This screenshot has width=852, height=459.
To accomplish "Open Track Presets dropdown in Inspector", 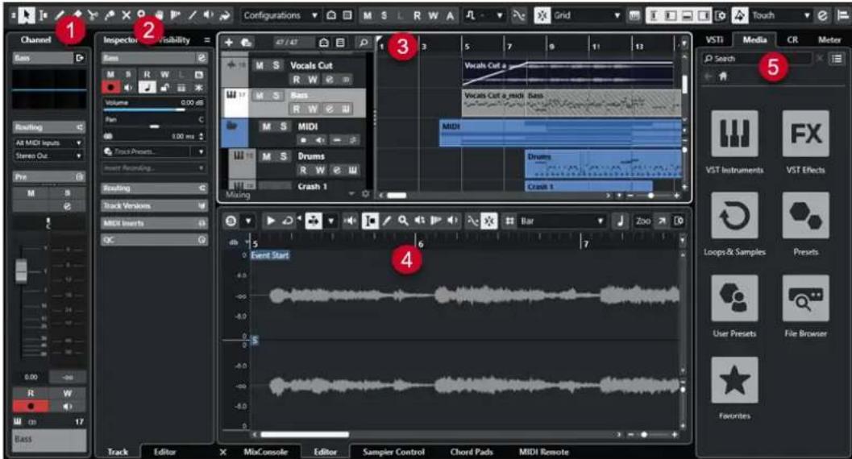I will click(x=154, y=151).
